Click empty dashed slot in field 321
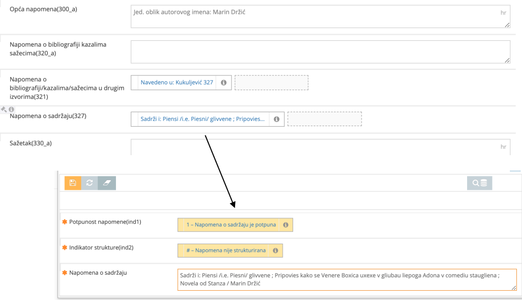Screen dimensions: 522x300 [271, 83]
